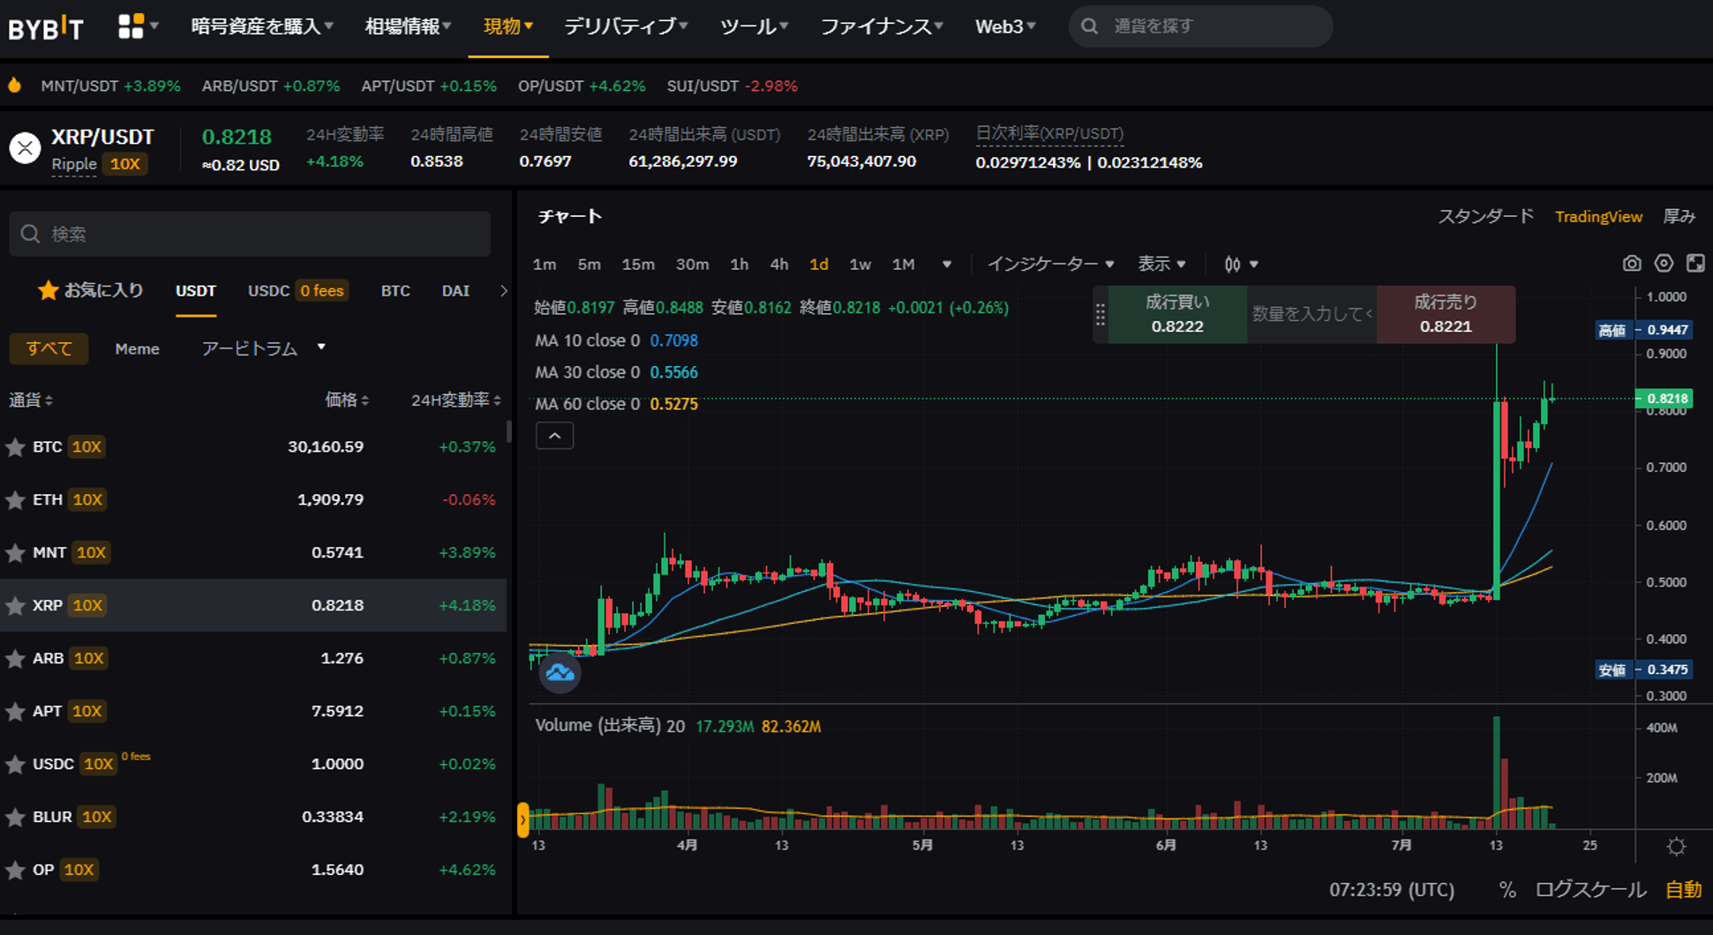Viewport: 1713px width, 935px height.
Task: Expand ファイナンス menu
Action: tap(882, 26)
